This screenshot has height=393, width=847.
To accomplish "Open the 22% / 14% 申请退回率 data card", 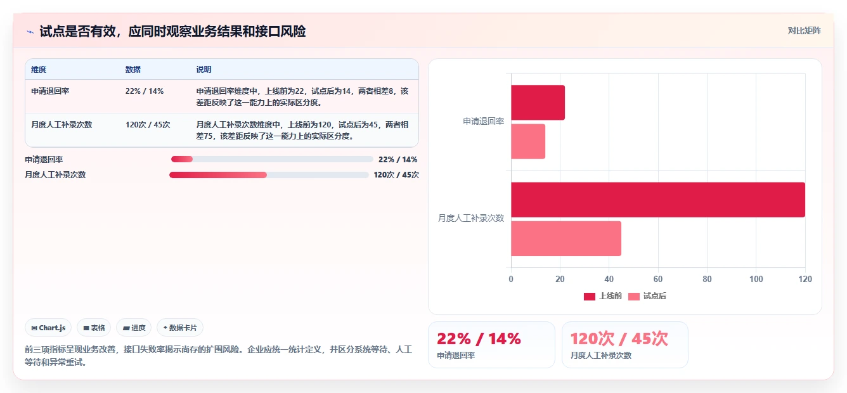I will point(492,345).
